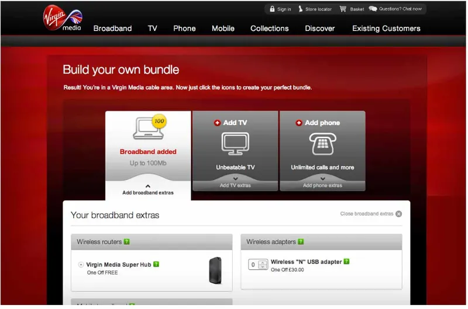Open help icon beside Wireless routers
The width and height of the screenshot is (468, 309).
126,242
